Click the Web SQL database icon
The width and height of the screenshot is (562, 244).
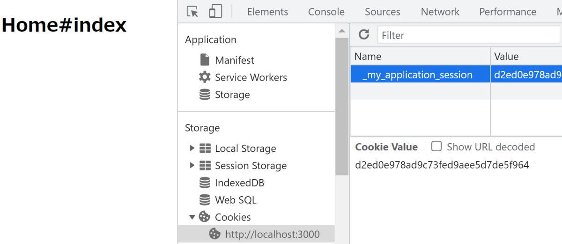pos(205,200)
